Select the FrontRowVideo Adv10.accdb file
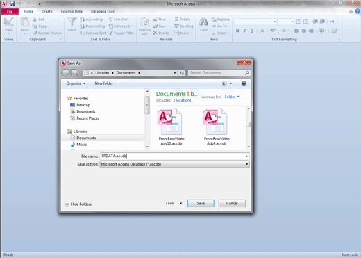The height and width of the screenshot is (258, 361). [x=171, y=127]
